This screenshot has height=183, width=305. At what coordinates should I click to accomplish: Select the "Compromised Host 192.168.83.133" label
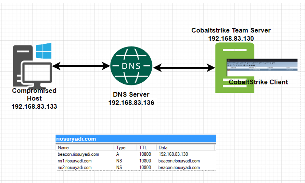[34, 98]
